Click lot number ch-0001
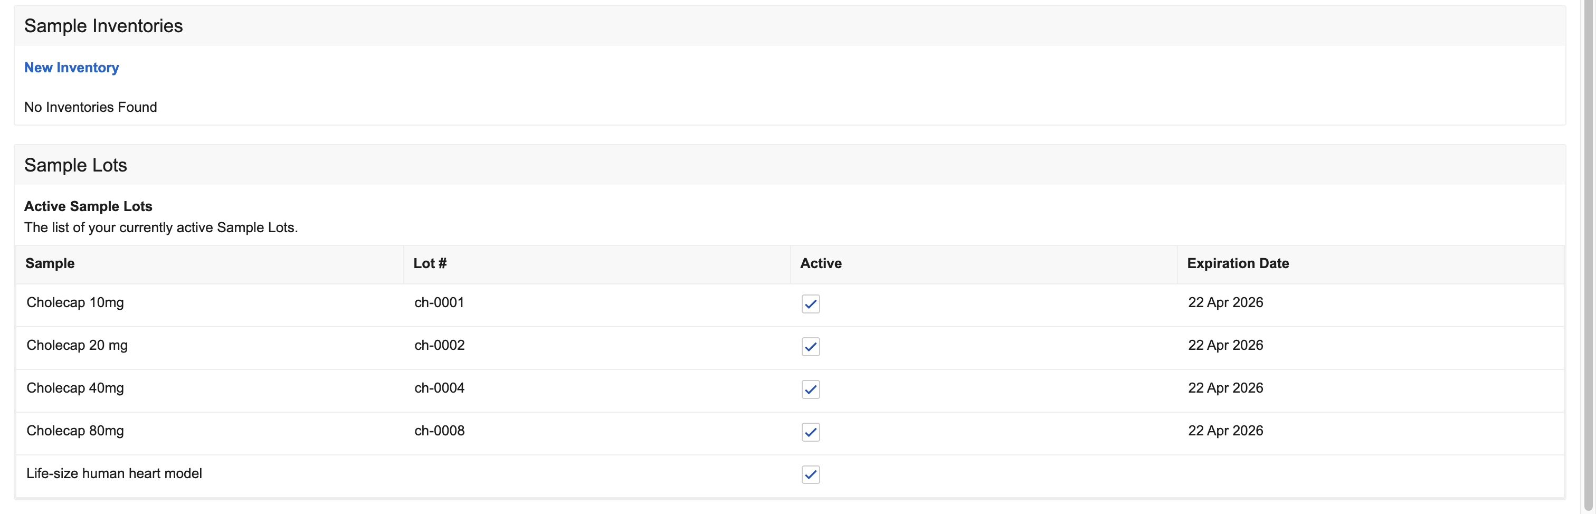The width and height of the screenshot is (1596, 514). point(439,302)
